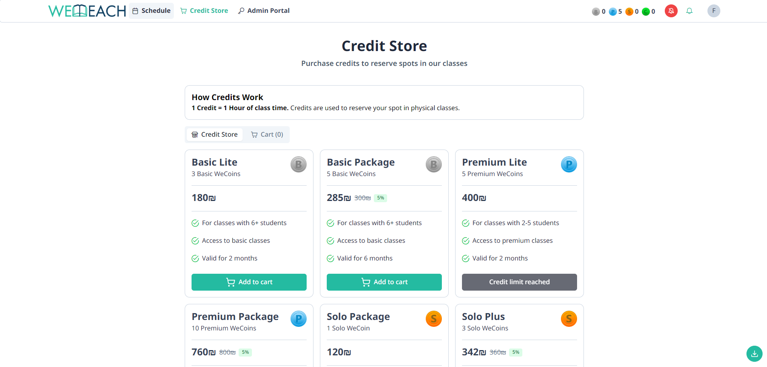Open the profile avatar marked F
767x367 pixels.
coord(713,11)
